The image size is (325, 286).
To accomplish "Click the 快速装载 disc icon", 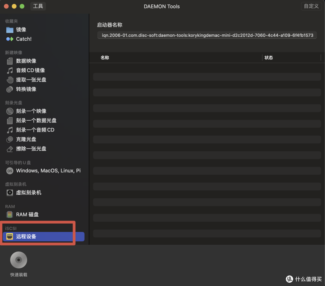I will 19,260.
